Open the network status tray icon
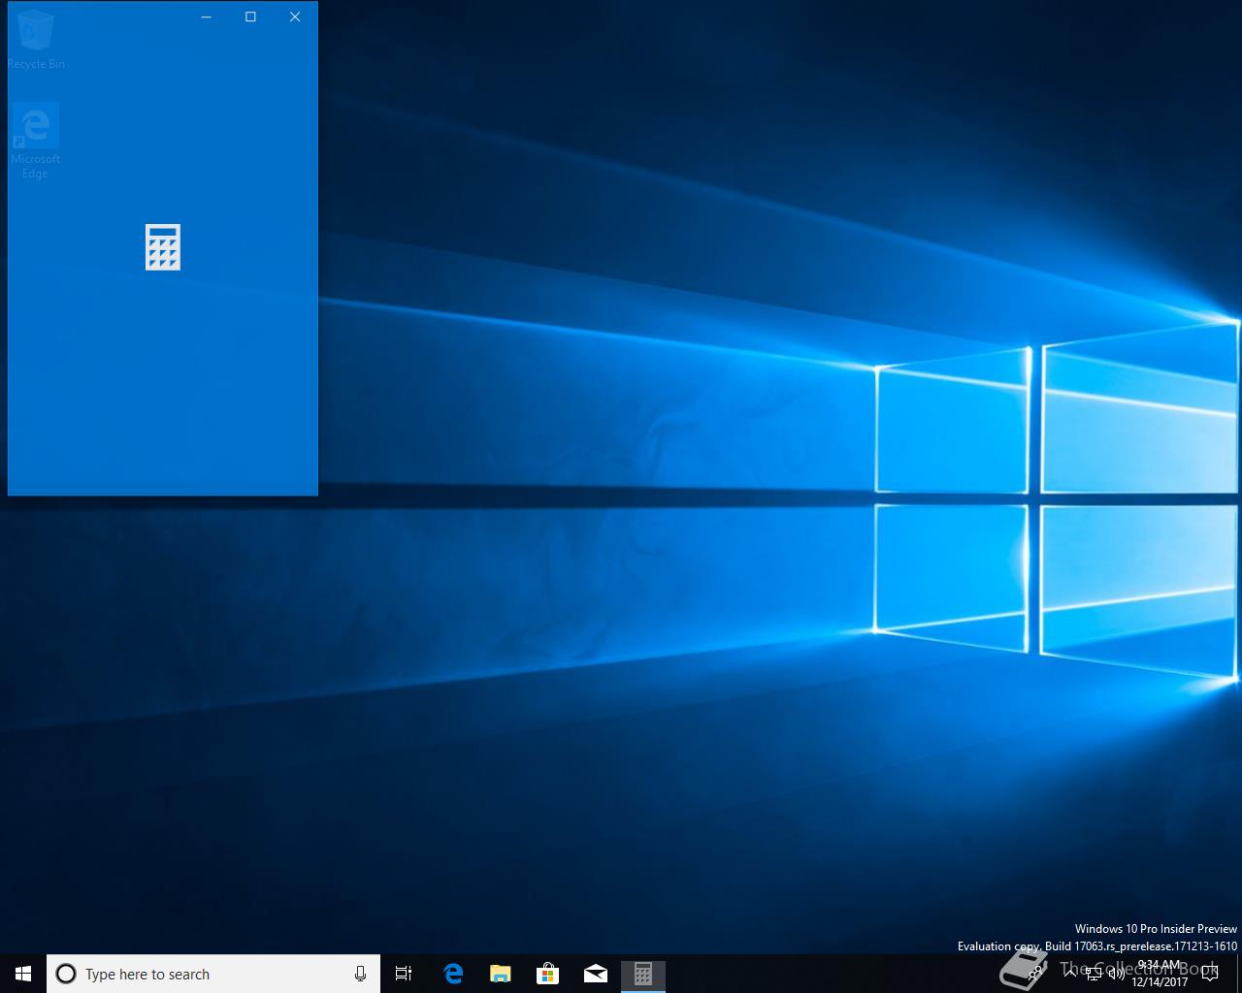This screenshot has width=1242, height=993. 1094,974
